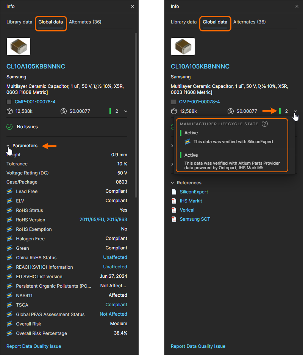The height and width of the screenshot is (355, 303).
Task: Click the dollar price icon in right panel
Action: tap(231, 111)
